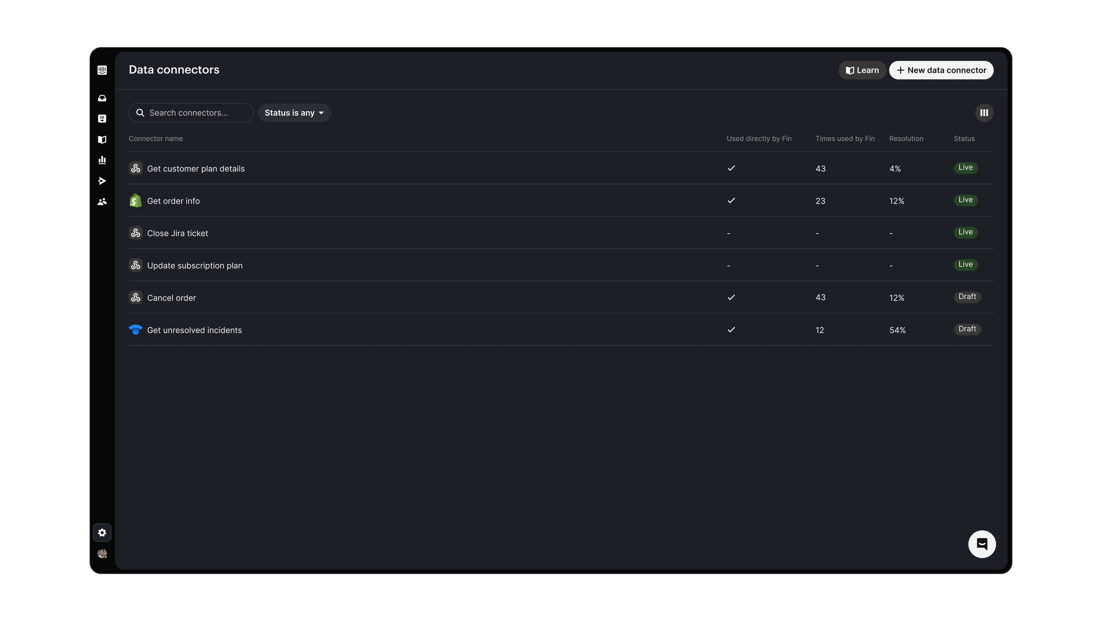1102x620 pixels.
Task: Create a New data connector
Action: click(941, 70)
